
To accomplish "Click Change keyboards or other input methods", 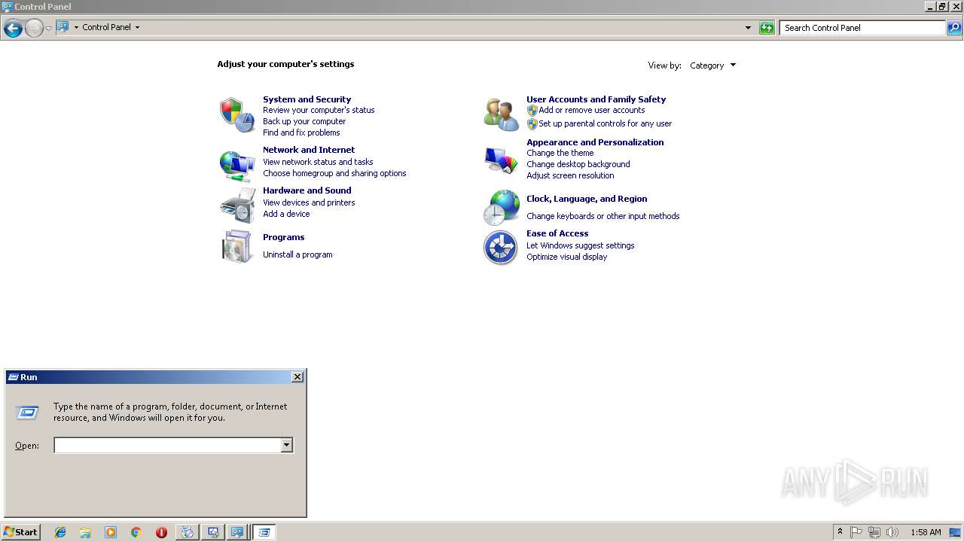I will point(602,216).
